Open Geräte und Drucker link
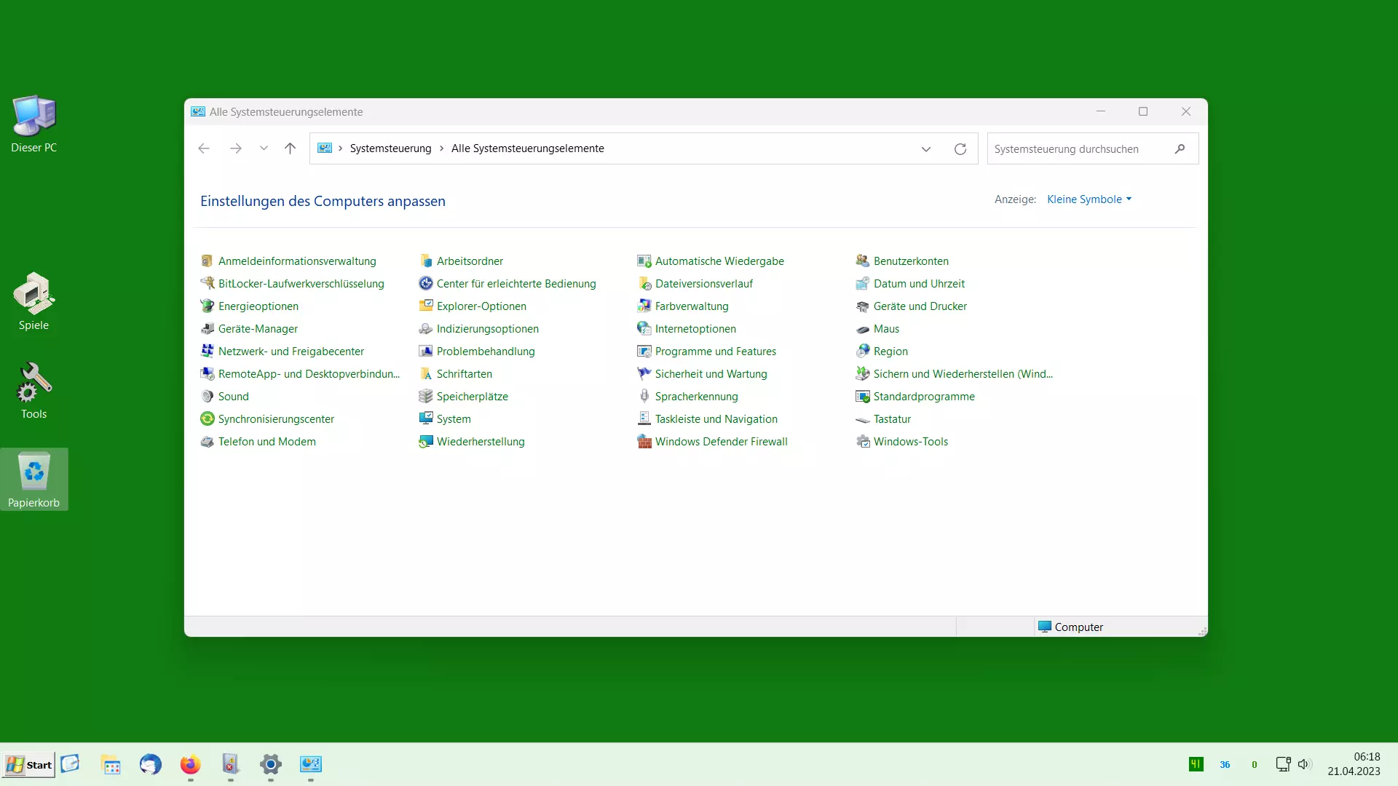Image resolution: width=1398 pixels, height=786 pixels. tap(920, 306)
